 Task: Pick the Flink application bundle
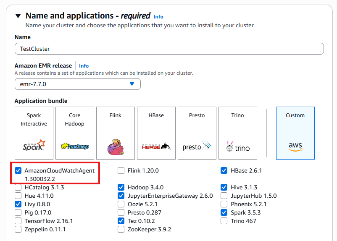116,133
